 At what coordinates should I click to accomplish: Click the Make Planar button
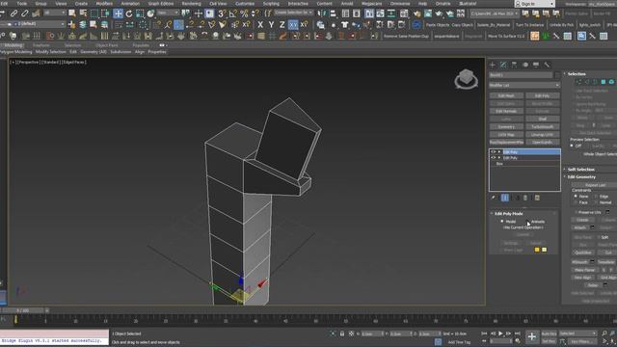(584, 270)
